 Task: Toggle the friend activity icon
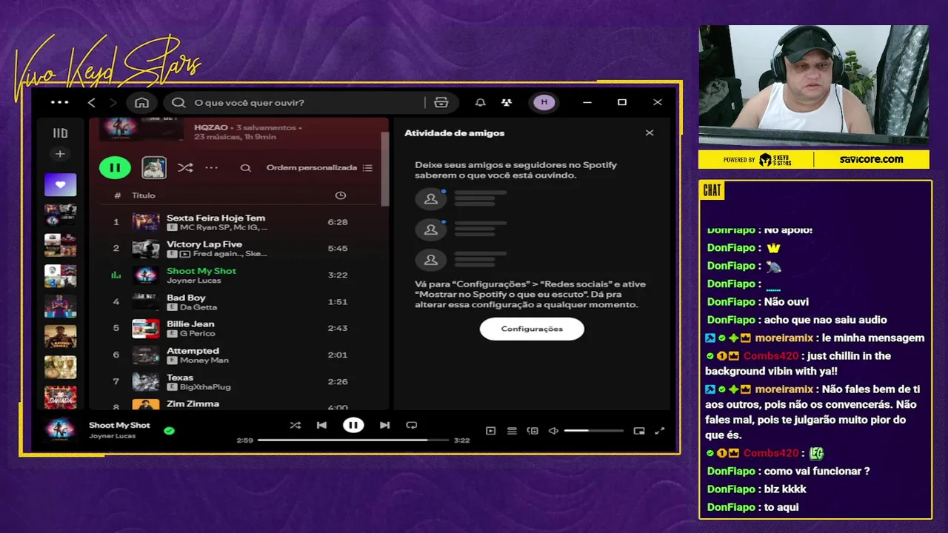507,102
